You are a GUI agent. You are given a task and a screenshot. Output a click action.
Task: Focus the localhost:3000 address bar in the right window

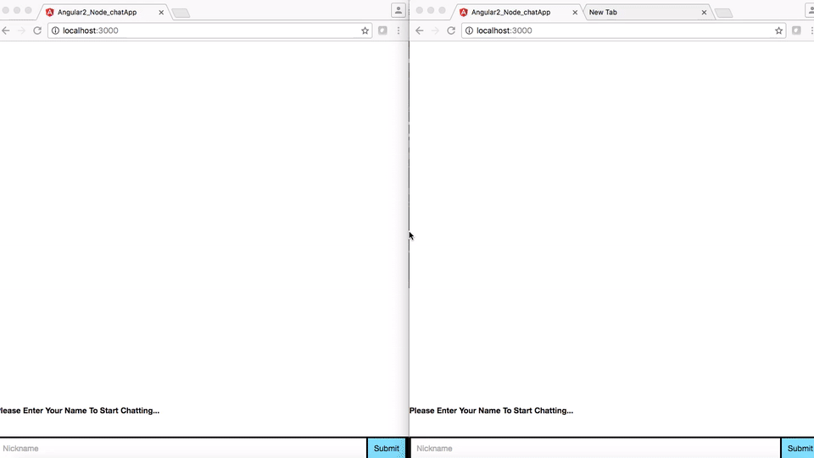point(623,30)
